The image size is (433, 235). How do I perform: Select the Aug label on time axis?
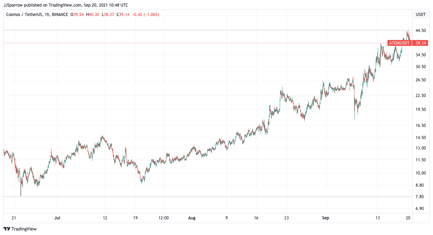pyautogui.click(x=192, y=218)
